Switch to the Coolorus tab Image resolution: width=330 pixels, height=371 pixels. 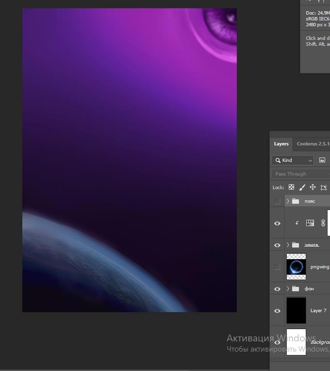(x=313, y=144)
